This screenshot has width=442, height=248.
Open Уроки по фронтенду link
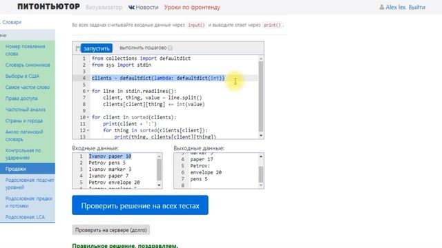tap(192, 8)
